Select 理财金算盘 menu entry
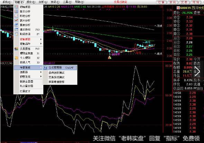The image size is (204, 143). point(27,53)
